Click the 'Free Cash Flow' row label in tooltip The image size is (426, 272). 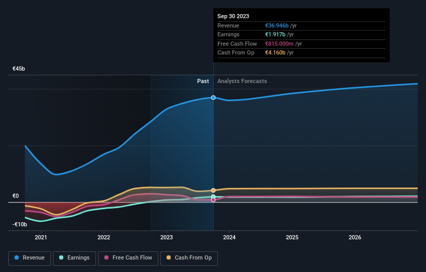point(237,44)
